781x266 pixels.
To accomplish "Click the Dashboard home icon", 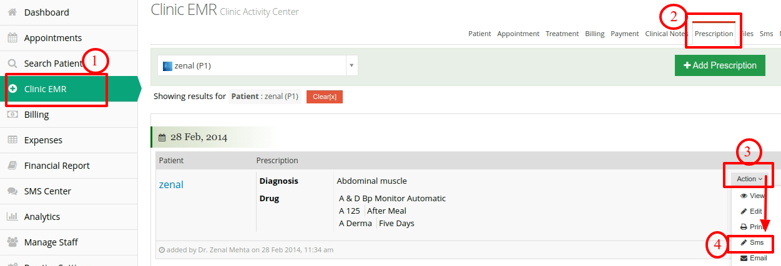I will tap(12, 12).
